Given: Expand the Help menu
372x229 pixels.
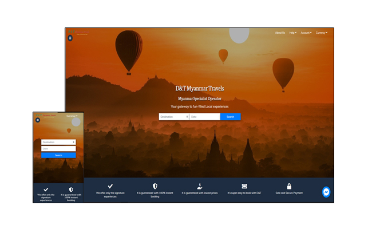Looking at the screenshot, I should [x=293, y=33].
